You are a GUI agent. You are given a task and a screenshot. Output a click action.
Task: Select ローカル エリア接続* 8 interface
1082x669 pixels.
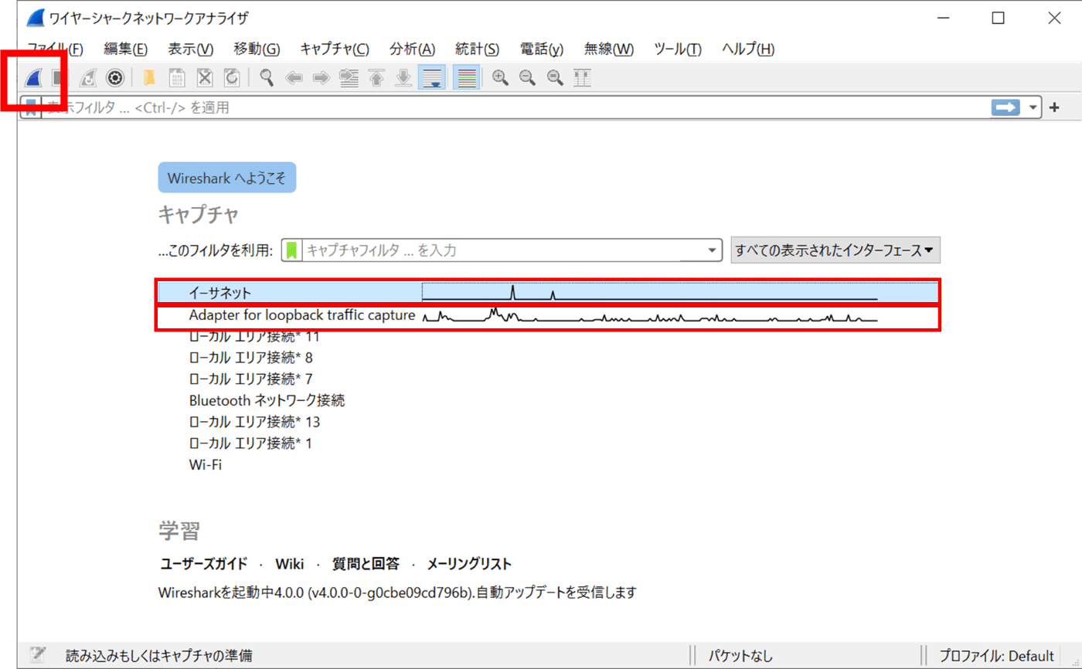251,358
